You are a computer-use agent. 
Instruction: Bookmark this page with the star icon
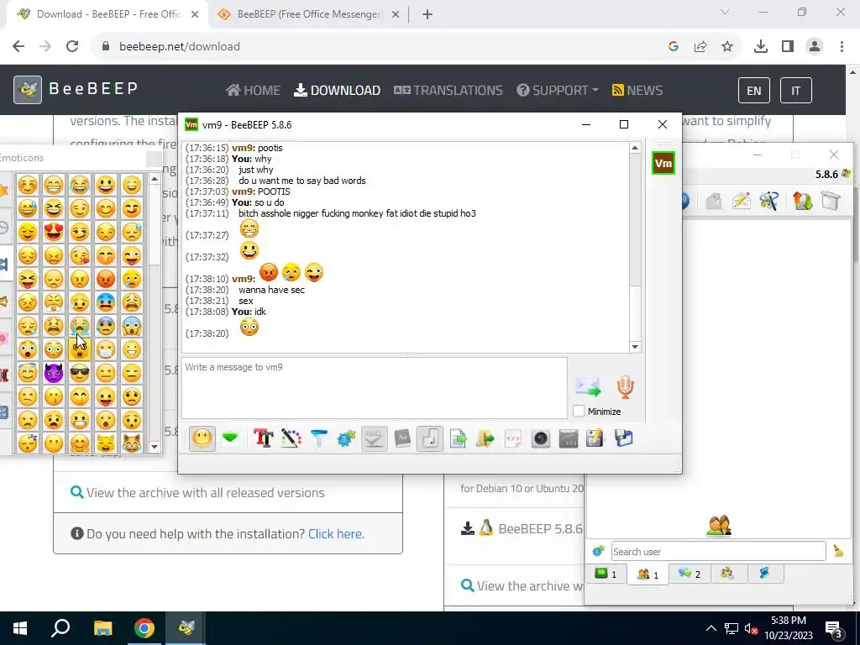[727, 47]
